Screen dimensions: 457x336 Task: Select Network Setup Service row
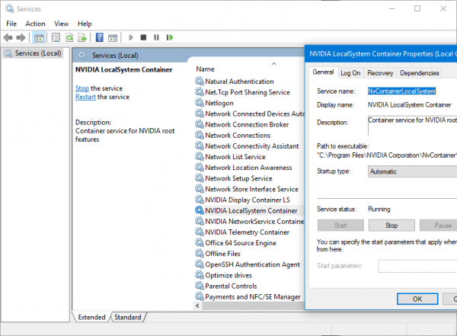(x=238, y=178)
